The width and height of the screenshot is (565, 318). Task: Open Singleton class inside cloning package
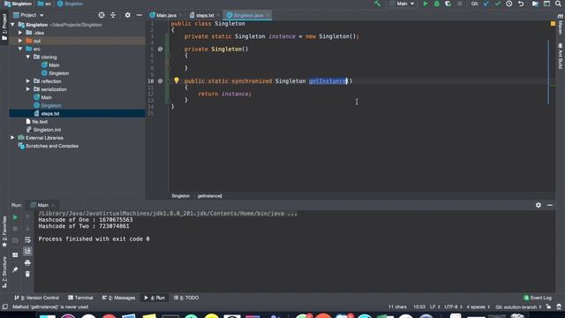point(55,73)
